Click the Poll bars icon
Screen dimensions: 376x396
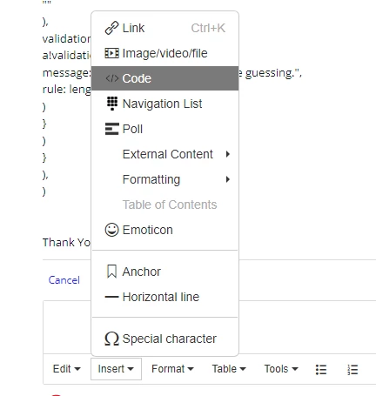(x=112, y=129)
